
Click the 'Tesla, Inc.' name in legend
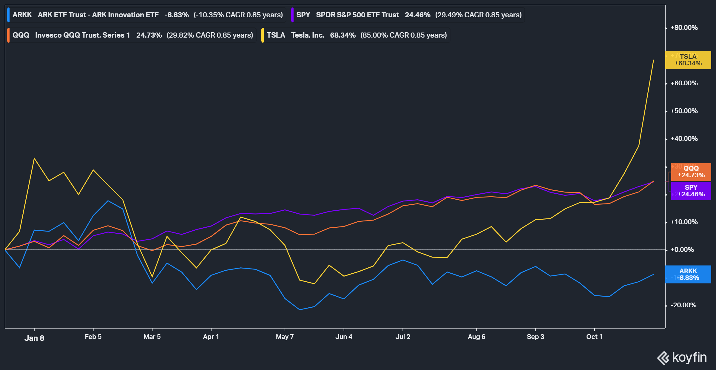308,35
